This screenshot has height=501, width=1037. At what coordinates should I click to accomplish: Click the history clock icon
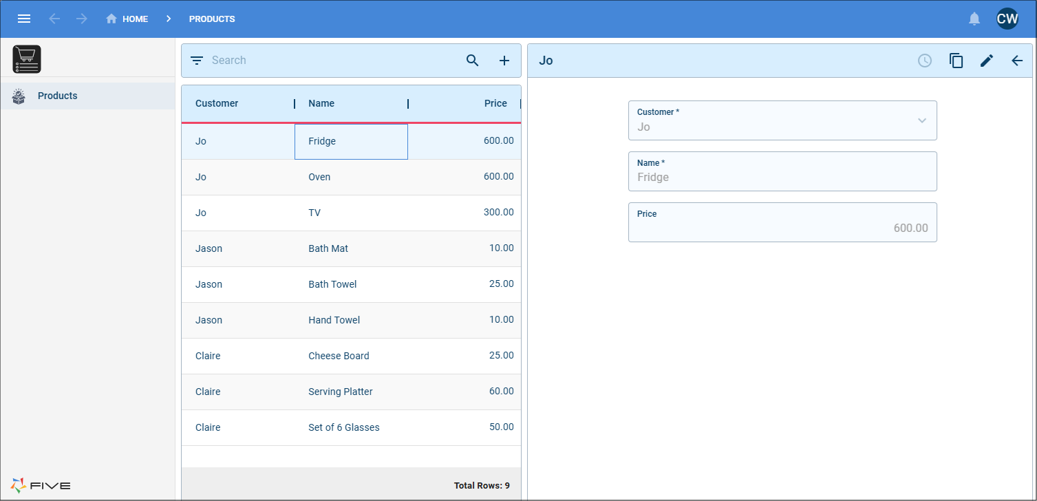pyautogui.click(x=925, y=61)
